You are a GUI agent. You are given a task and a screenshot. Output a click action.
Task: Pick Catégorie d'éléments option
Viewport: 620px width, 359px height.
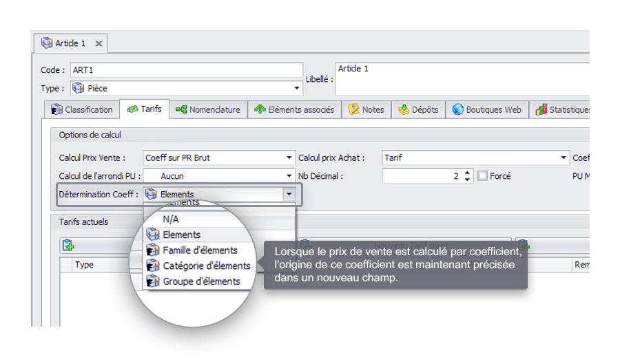206,265
